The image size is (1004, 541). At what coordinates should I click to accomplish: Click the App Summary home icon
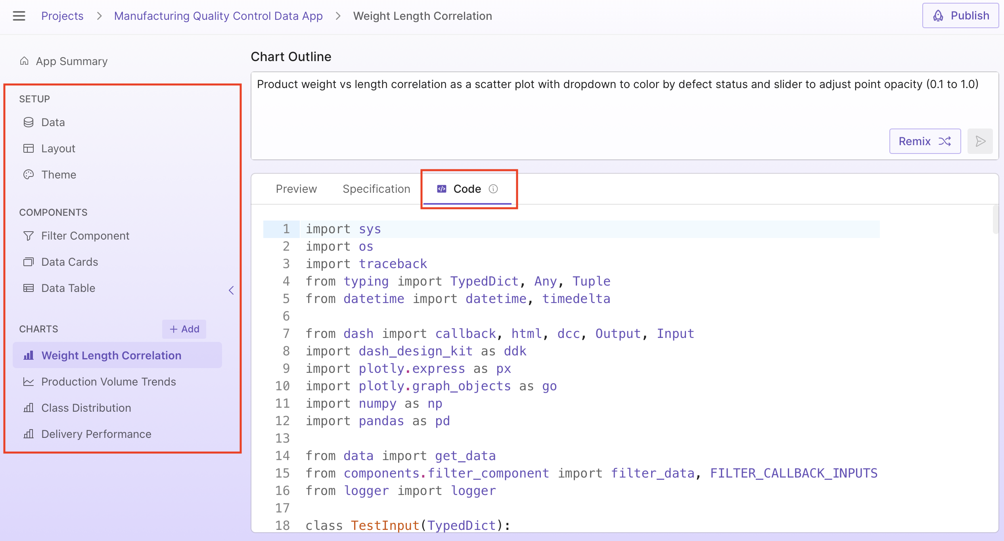coord(25,61)
